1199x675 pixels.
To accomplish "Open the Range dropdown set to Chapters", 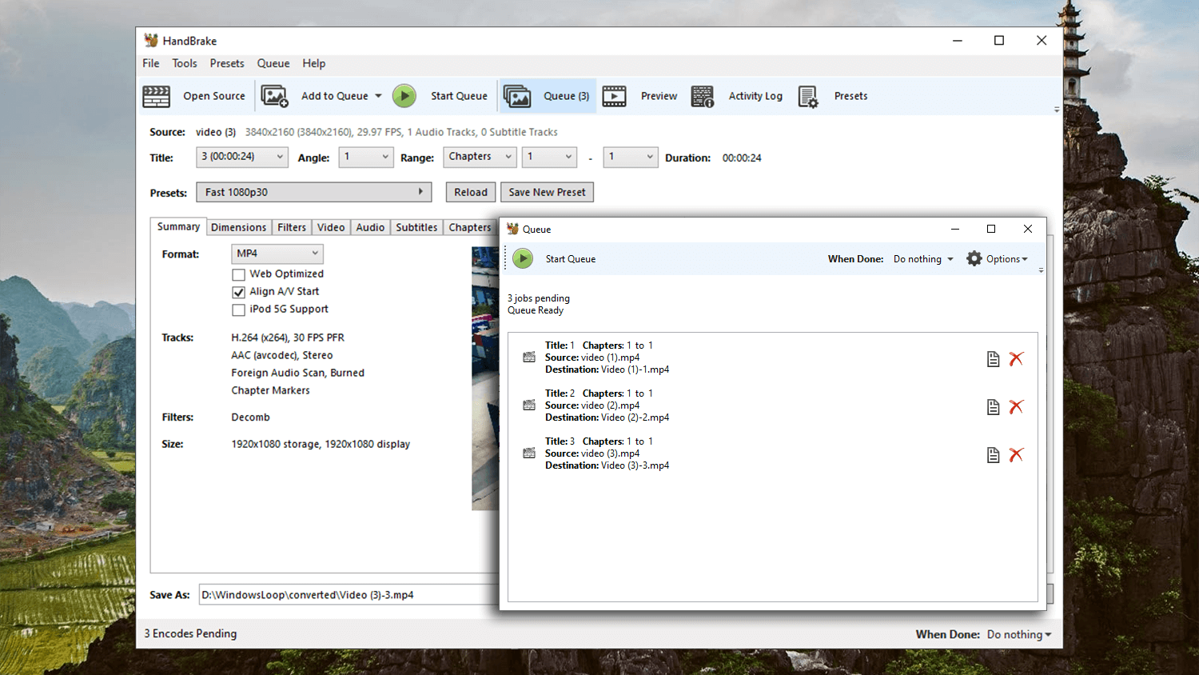I will [x=480, y=157].
